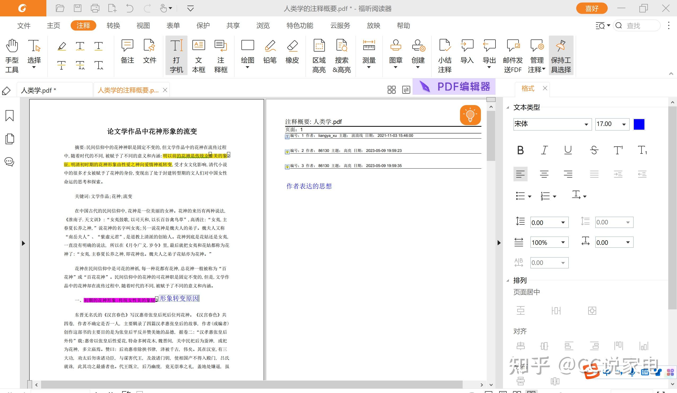
Task: Set left text alignment
Action: point(520,174)
